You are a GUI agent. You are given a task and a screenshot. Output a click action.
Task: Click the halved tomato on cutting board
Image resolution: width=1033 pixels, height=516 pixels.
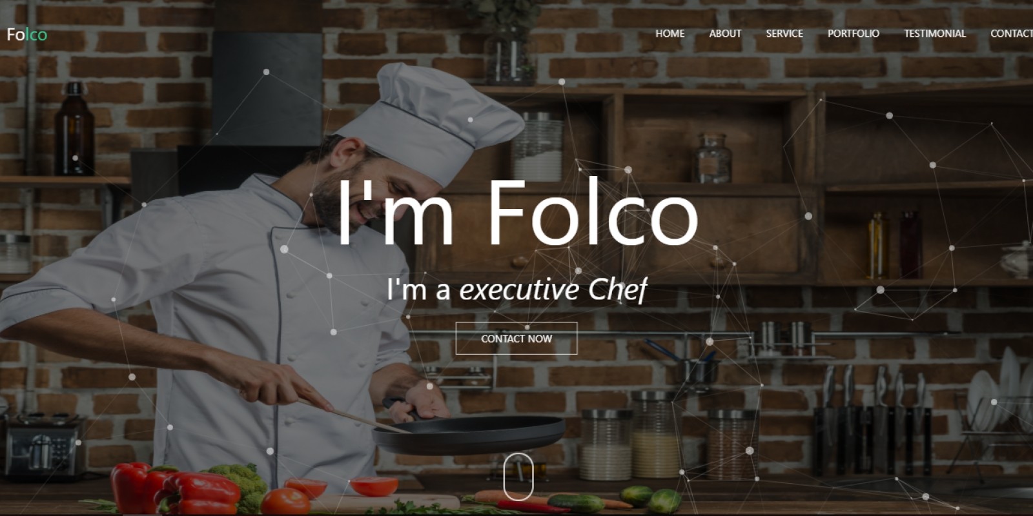click(374, 486)
